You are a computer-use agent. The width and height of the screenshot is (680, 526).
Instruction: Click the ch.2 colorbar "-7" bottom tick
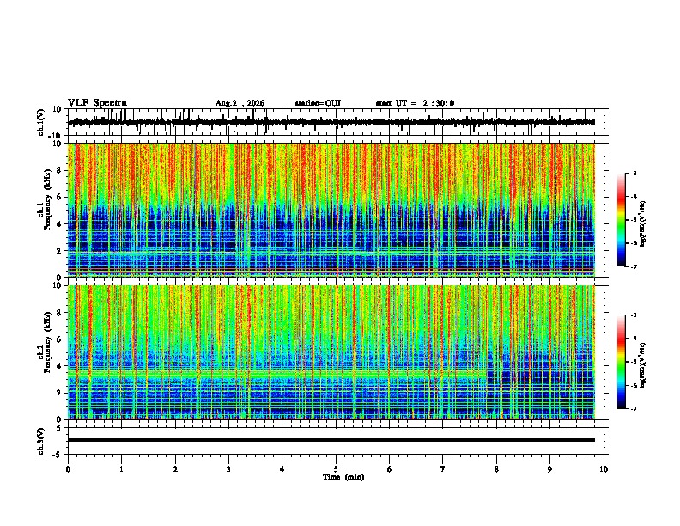click(634, 408)
